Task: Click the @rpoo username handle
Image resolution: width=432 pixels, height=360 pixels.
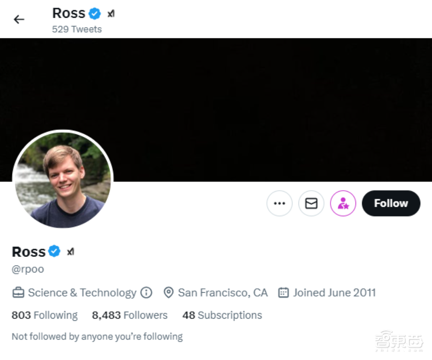Action: tap(28, 269)
